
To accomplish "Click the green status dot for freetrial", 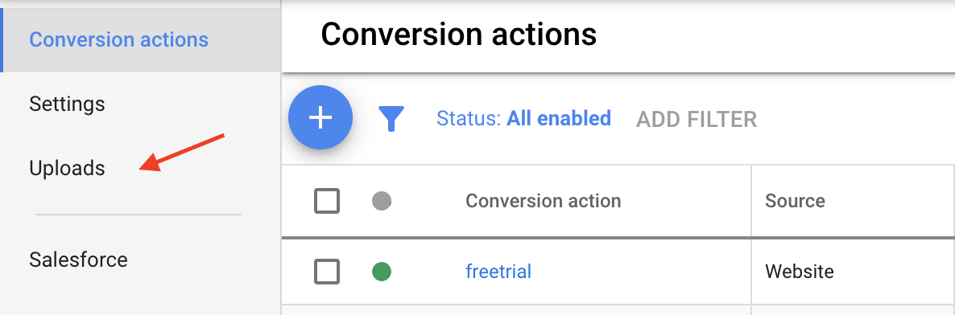I will click(x=381, y=272).
